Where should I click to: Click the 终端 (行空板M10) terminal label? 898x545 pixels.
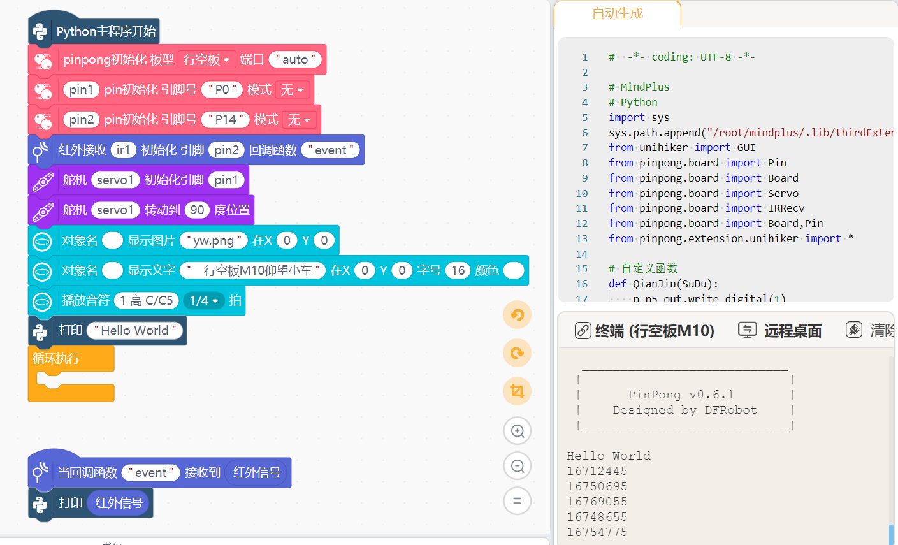point(654,331)
